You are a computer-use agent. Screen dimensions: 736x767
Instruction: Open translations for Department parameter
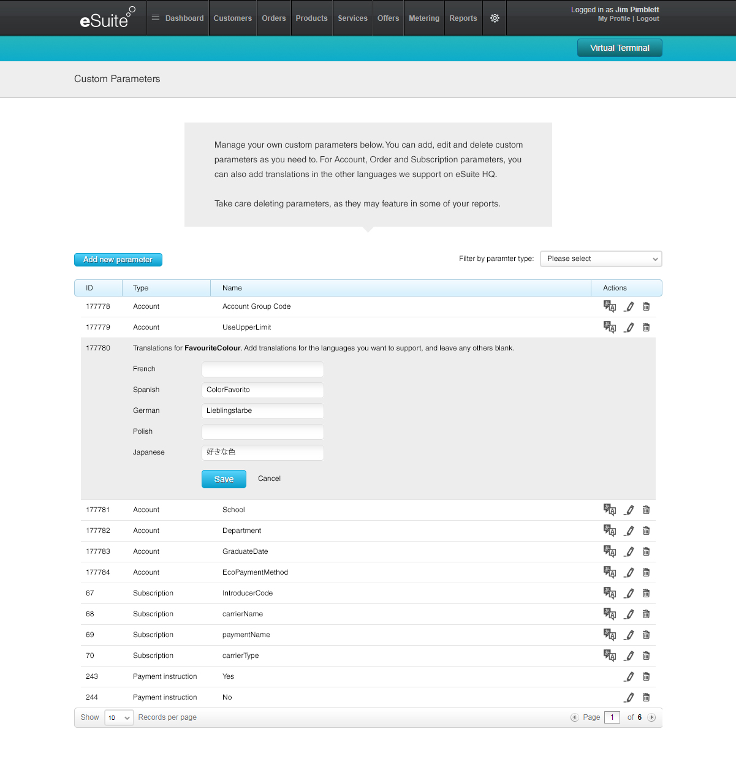coord(609,531)
